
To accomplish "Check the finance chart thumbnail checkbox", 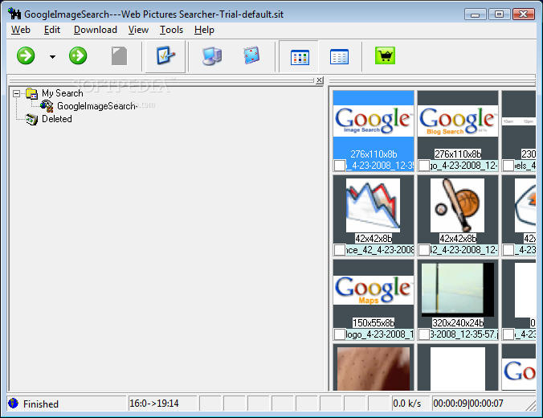I will tap(339, 249).
